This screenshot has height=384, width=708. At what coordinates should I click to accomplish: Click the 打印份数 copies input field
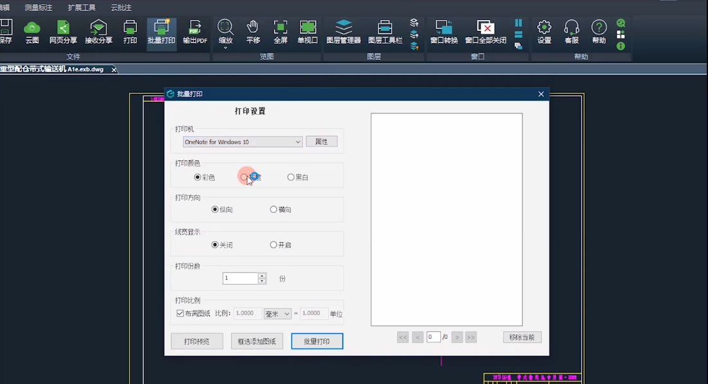point(240,278)
